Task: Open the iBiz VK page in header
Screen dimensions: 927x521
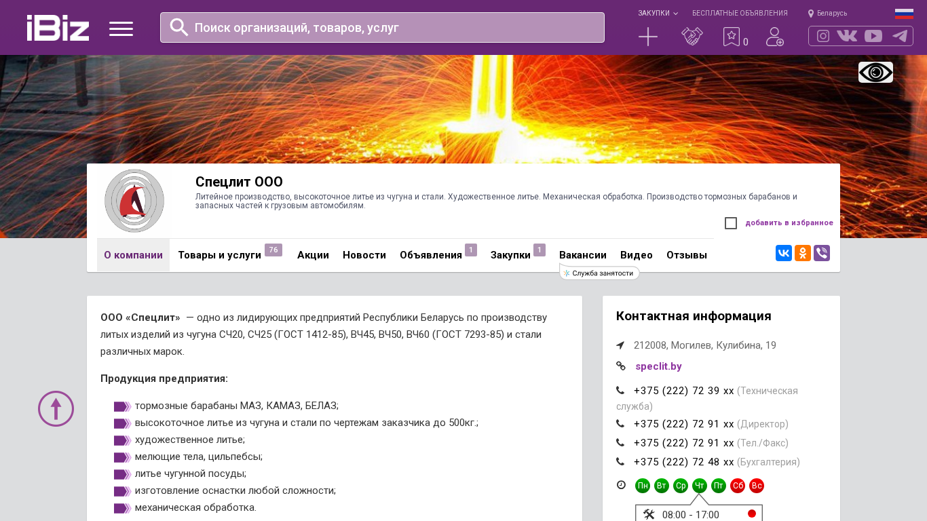Action: (x=847, y=36)
